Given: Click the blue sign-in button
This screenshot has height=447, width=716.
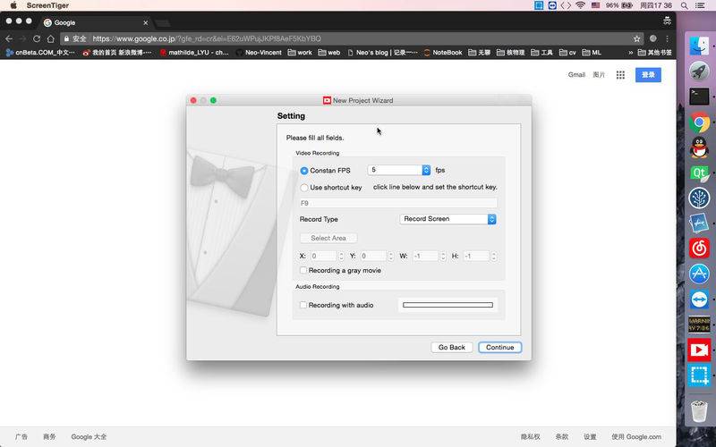Looking at the screenshot, I should pyautogui.click(x=648, y=75).
